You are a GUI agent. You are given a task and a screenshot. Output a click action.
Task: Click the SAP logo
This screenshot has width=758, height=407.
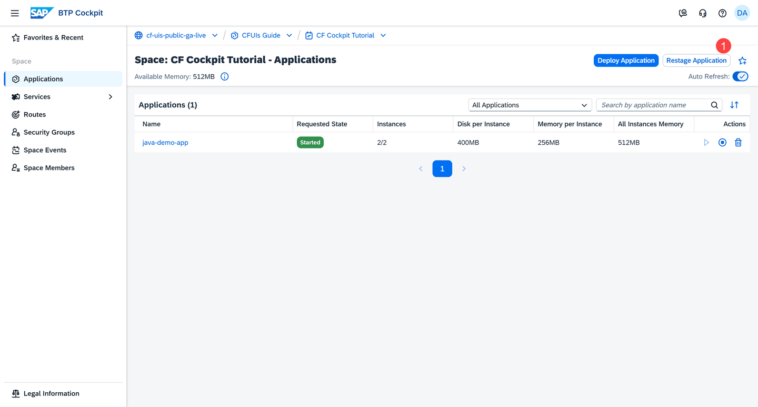[42, 13]
